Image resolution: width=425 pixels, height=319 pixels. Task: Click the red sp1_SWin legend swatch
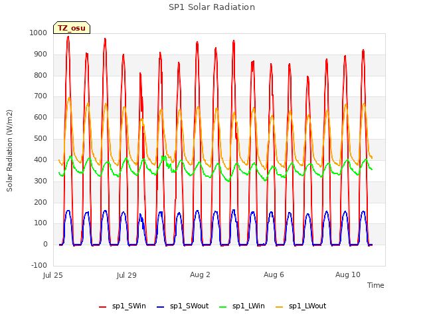coord(103,306)
